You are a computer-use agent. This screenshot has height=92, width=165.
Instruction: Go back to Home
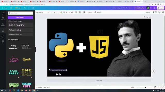(x=5, y=8)
